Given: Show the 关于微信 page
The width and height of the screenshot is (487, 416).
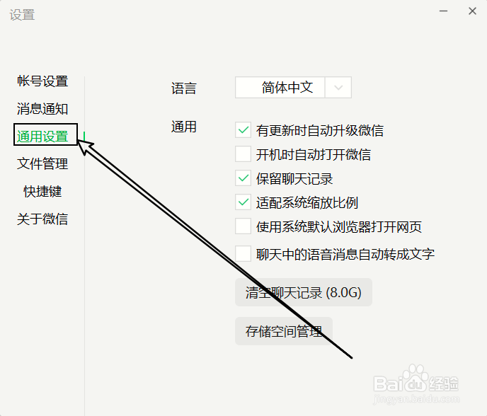Looking at the screenshot, I should [x=42, y=219].
